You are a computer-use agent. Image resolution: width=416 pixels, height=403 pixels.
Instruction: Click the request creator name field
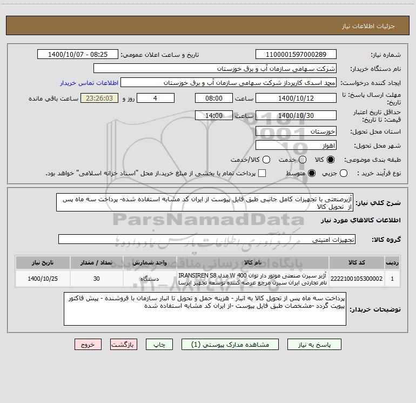229,83
